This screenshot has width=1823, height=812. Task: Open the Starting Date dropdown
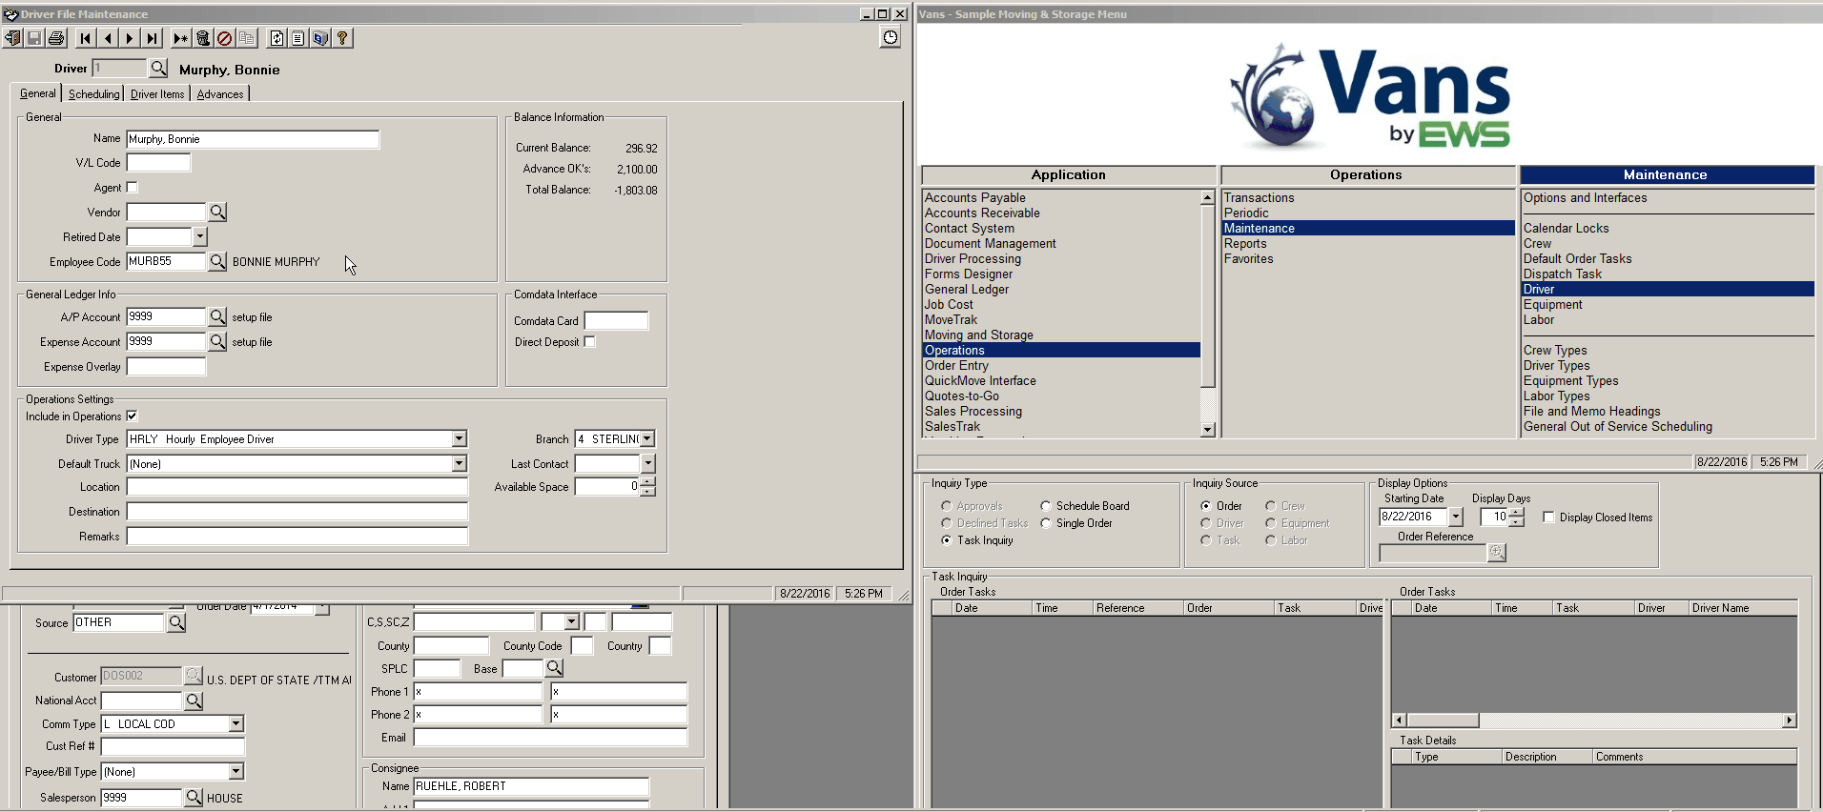pyautogui.click(x=1456, y=517)
